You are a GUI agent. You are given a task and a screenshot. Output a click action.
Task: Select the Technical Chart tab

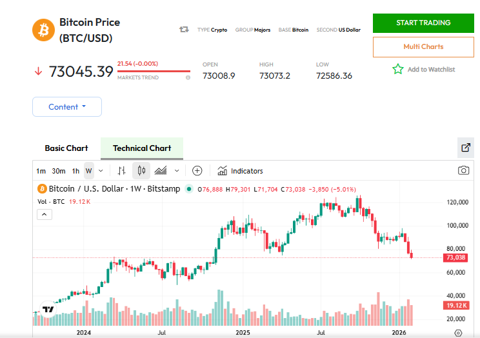tap(142, 148)
